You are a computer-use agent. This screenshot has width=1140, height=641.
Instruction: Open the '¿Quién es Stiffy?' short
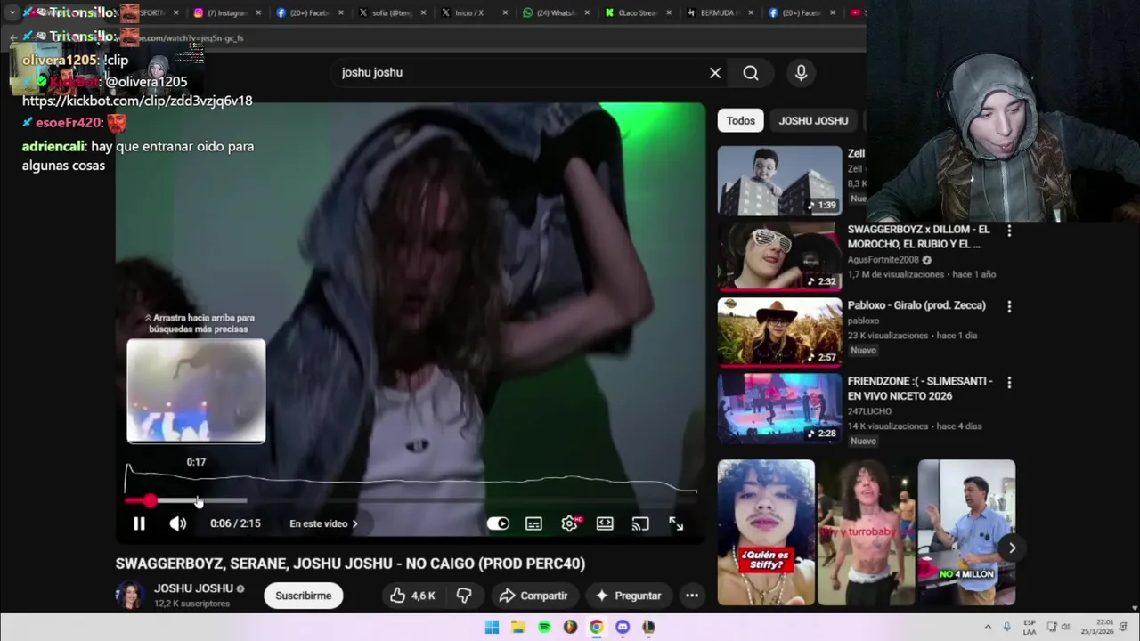[x=766, y=532]
